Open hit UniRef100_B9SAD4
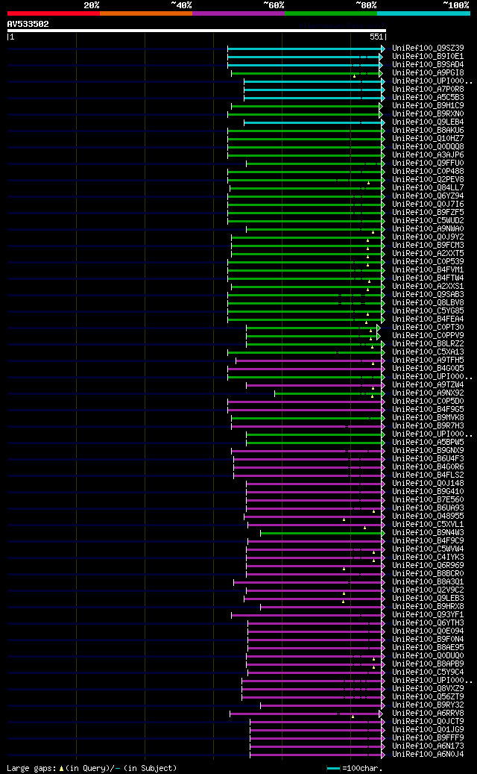 pyautogui.click(x=428, y=65)
